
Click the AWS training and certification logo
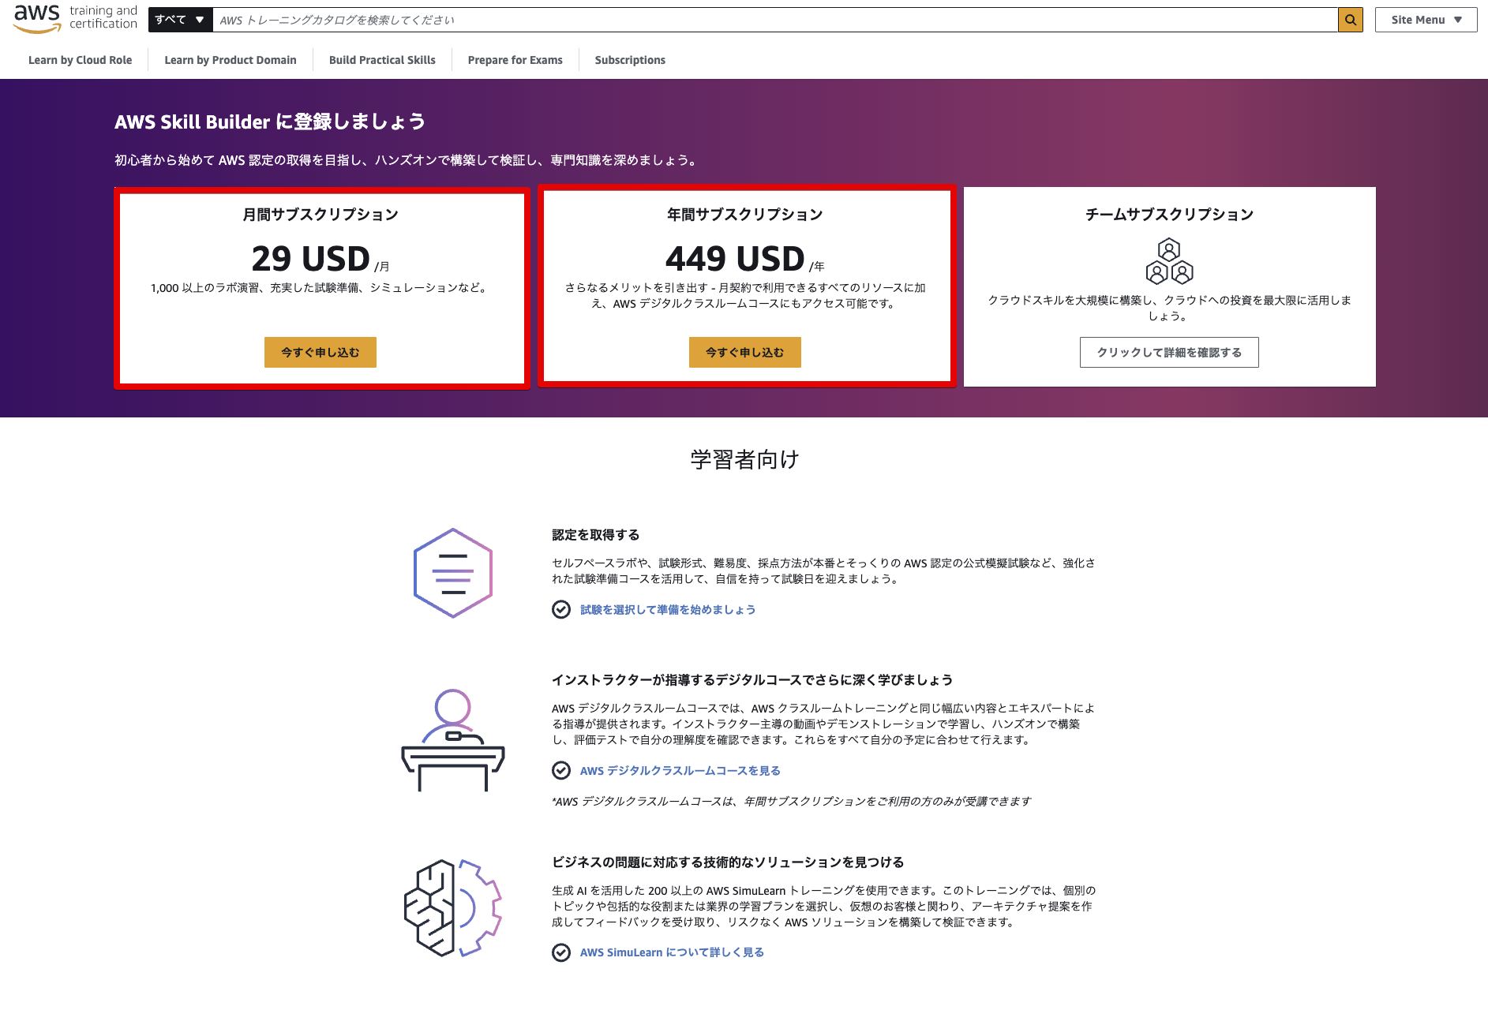76,18
